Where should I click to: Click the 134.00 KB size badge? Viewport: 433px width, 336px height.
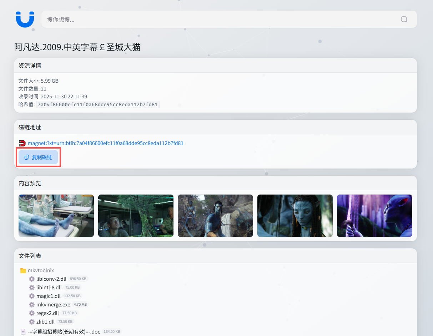[x=112, y=332]
